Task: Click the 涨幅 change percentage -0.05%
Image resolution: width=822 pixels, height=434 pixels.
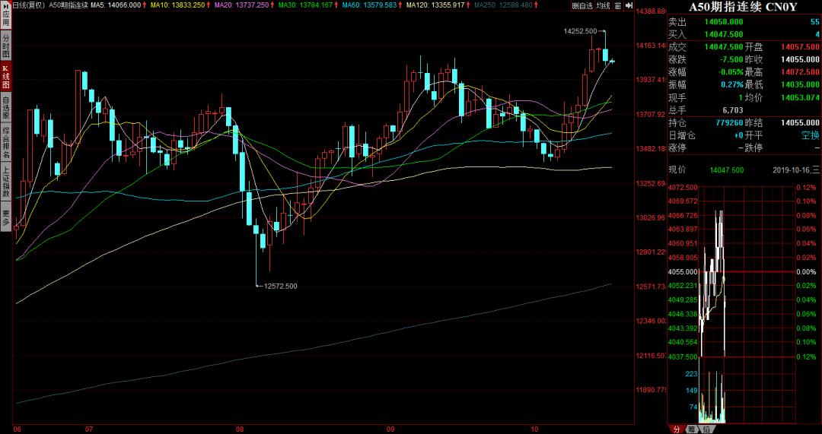Action: pyautogui.click(x=731, y=71)
